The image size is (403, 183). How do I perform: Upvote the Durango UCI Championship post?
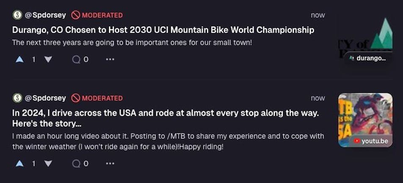19,60
